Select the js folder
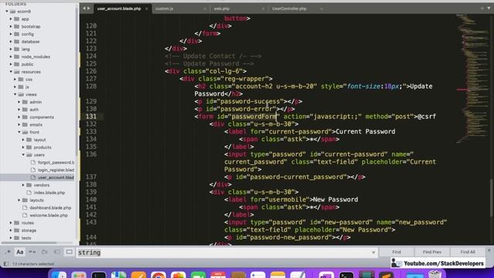The image size is (494, 278). pos(27,87)
